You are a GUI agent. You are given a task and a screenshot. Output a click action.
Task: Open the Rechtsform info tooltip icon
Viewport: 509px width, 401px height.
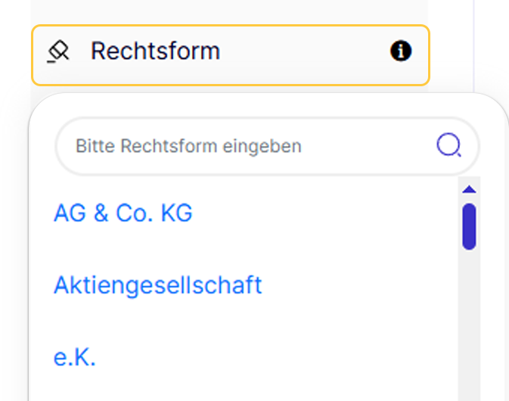click(x=401, y=51)
